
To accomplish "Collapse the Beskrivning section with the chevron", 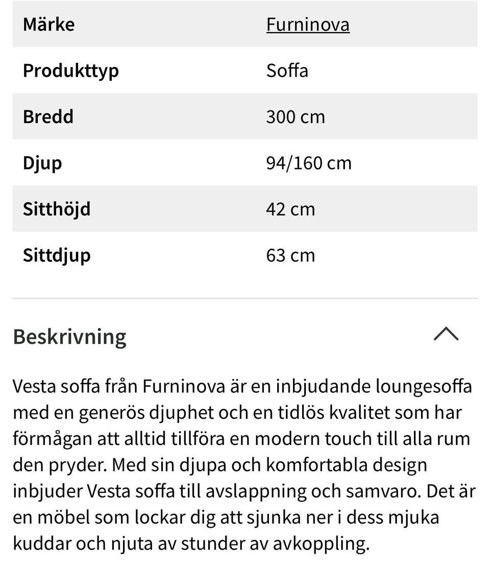I will [446, 335].
